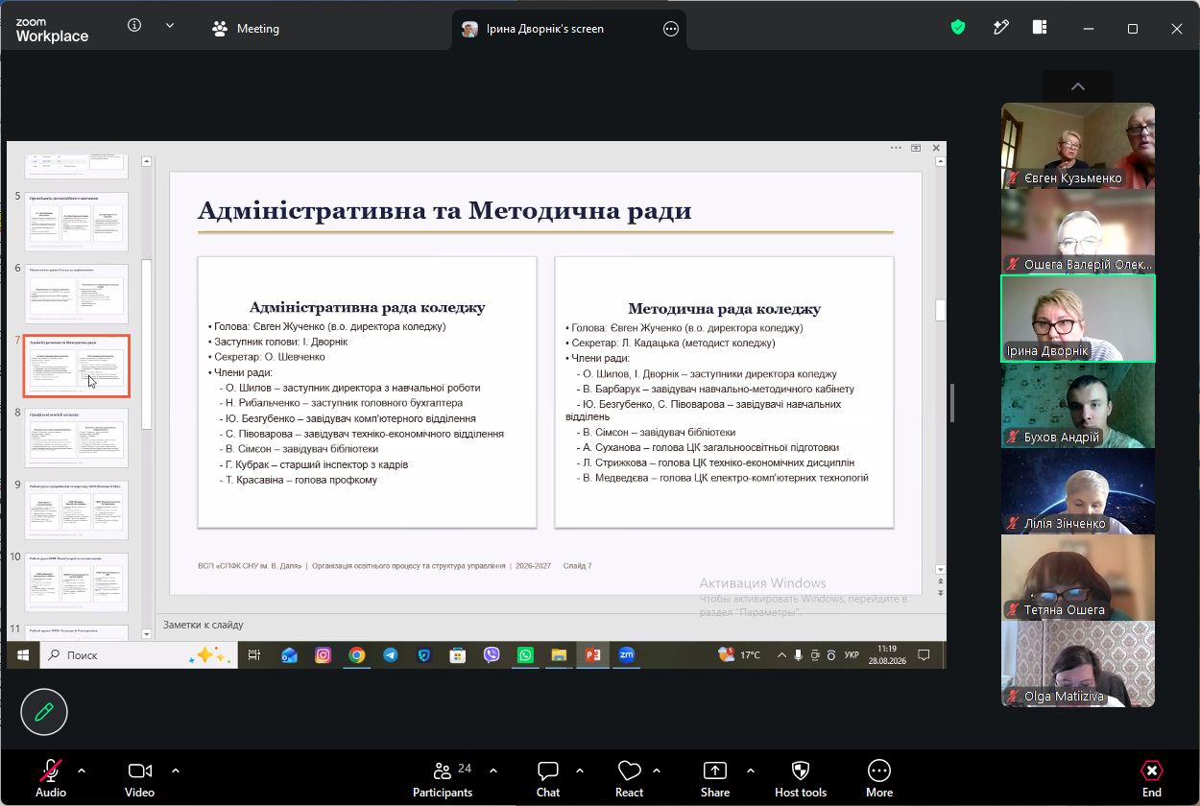This screenshot has width=1200, height=806.
Task: Select Ошега Валерій's video tile
Action: click(1078, 231)
